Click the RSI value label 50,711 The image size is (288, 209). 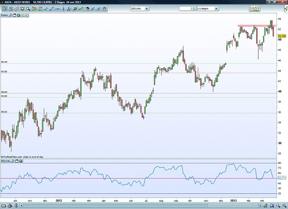point(282,178)
